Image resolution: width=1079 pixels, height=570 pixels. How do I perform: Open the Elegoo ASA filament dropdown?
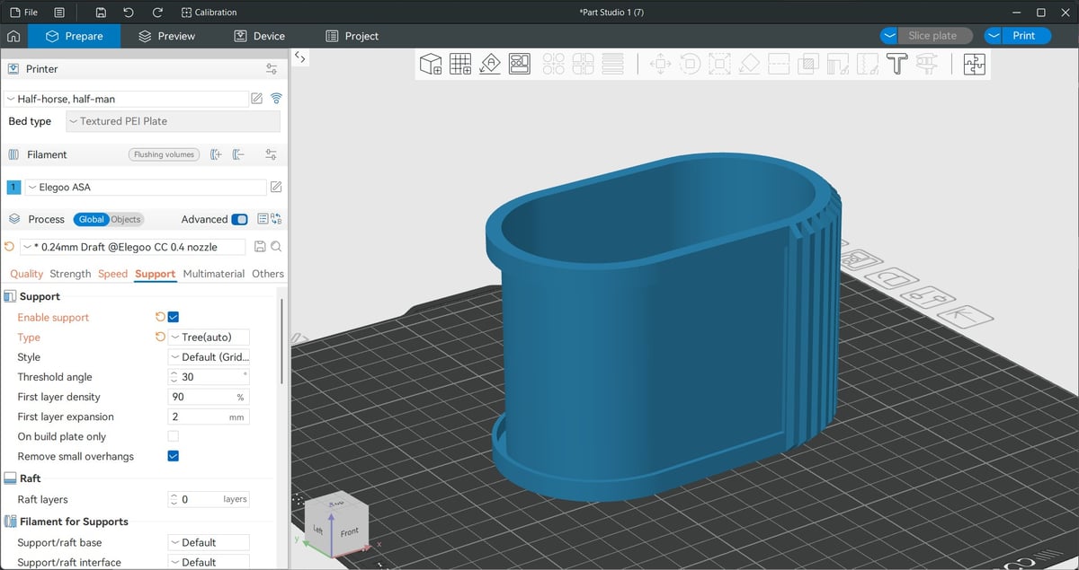click(x=145, y=187)
